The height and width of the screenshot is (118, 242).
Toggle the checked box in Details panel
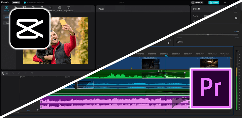click(x=236, y=18)
